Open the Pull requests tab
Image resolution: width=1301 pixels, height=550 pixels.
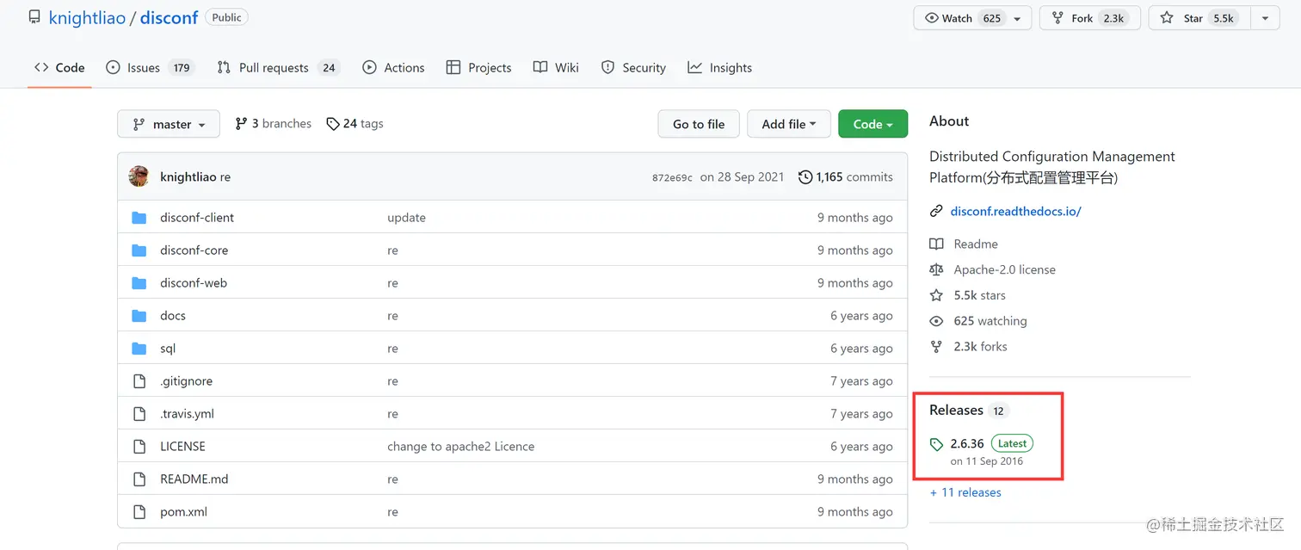click(278, 67)
